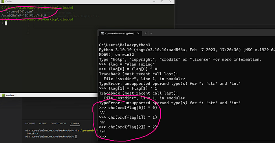Click the Cmder lambda icon in the title bar

3,2
